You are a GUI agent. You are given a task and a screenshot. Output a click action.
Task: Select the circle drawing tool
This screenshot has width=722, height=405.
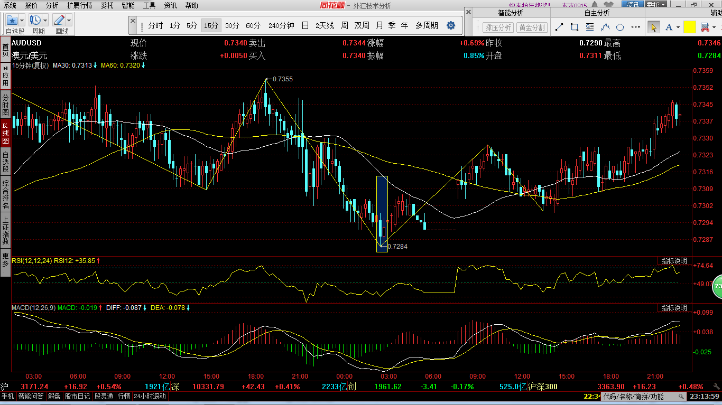620,27
